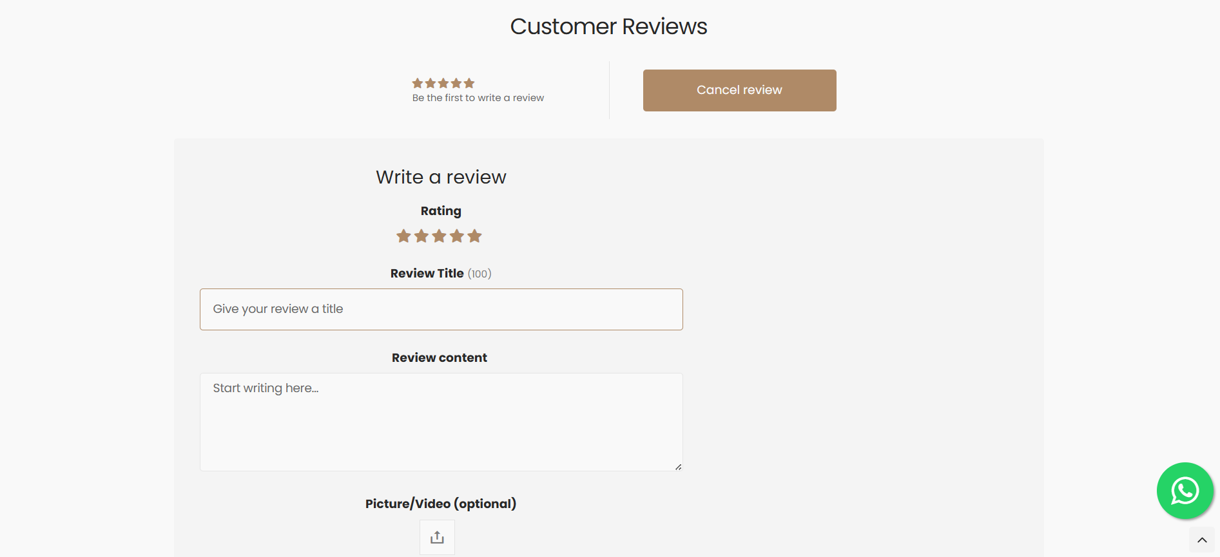Set rating to five stars
The height and width of the screenshot is (557, 1220).
tap(474, 236)
